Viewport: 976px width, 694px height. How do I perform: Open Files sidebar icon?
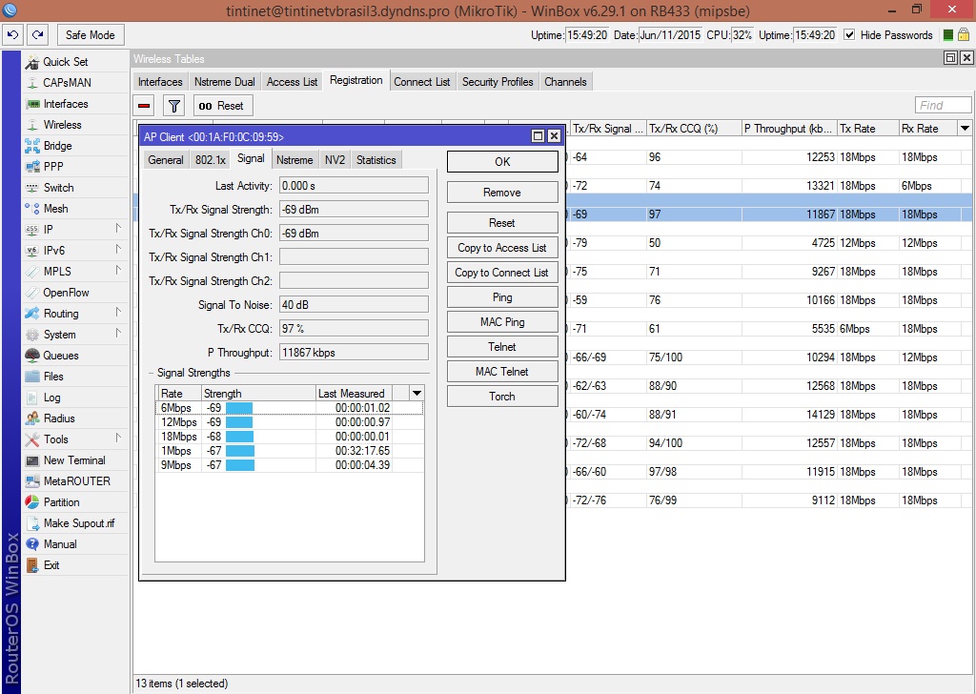pos(32,377)
